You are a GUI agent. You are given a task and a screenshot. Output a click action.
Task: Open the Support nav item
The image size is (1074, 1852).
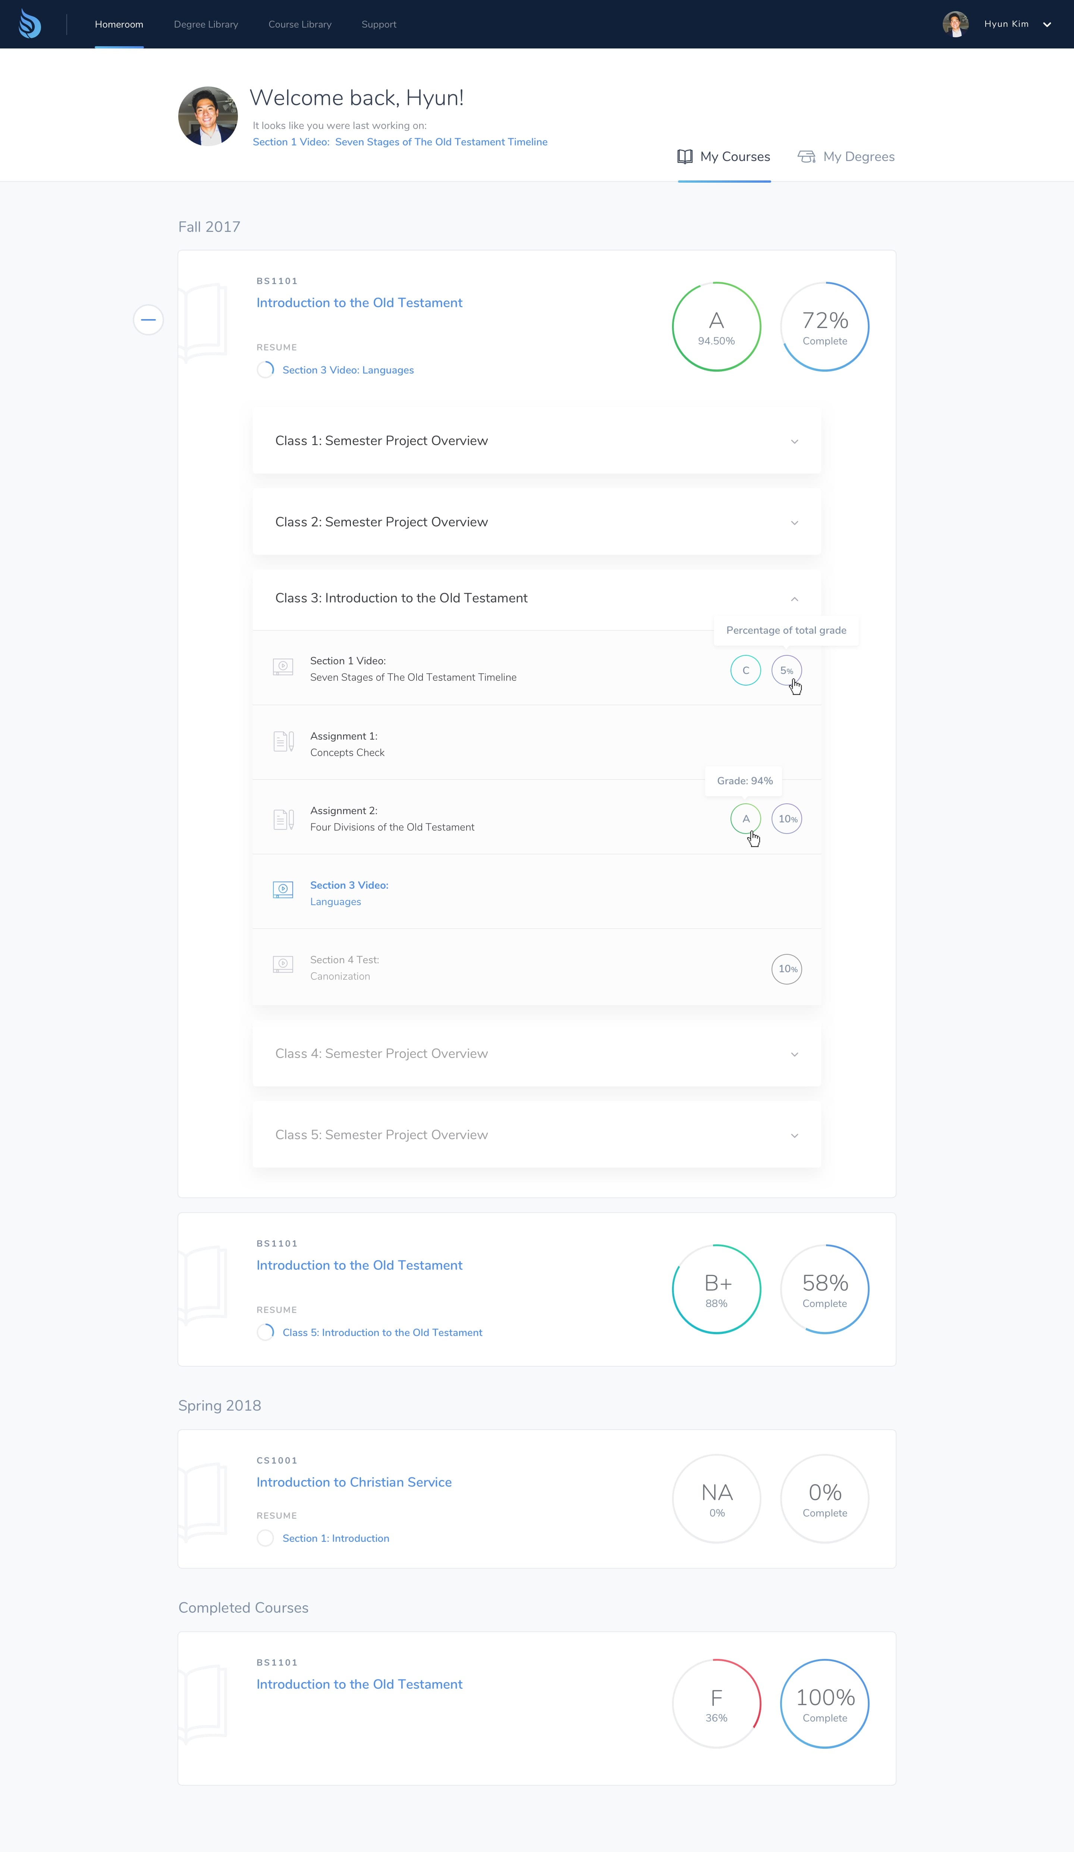[379, 24]
